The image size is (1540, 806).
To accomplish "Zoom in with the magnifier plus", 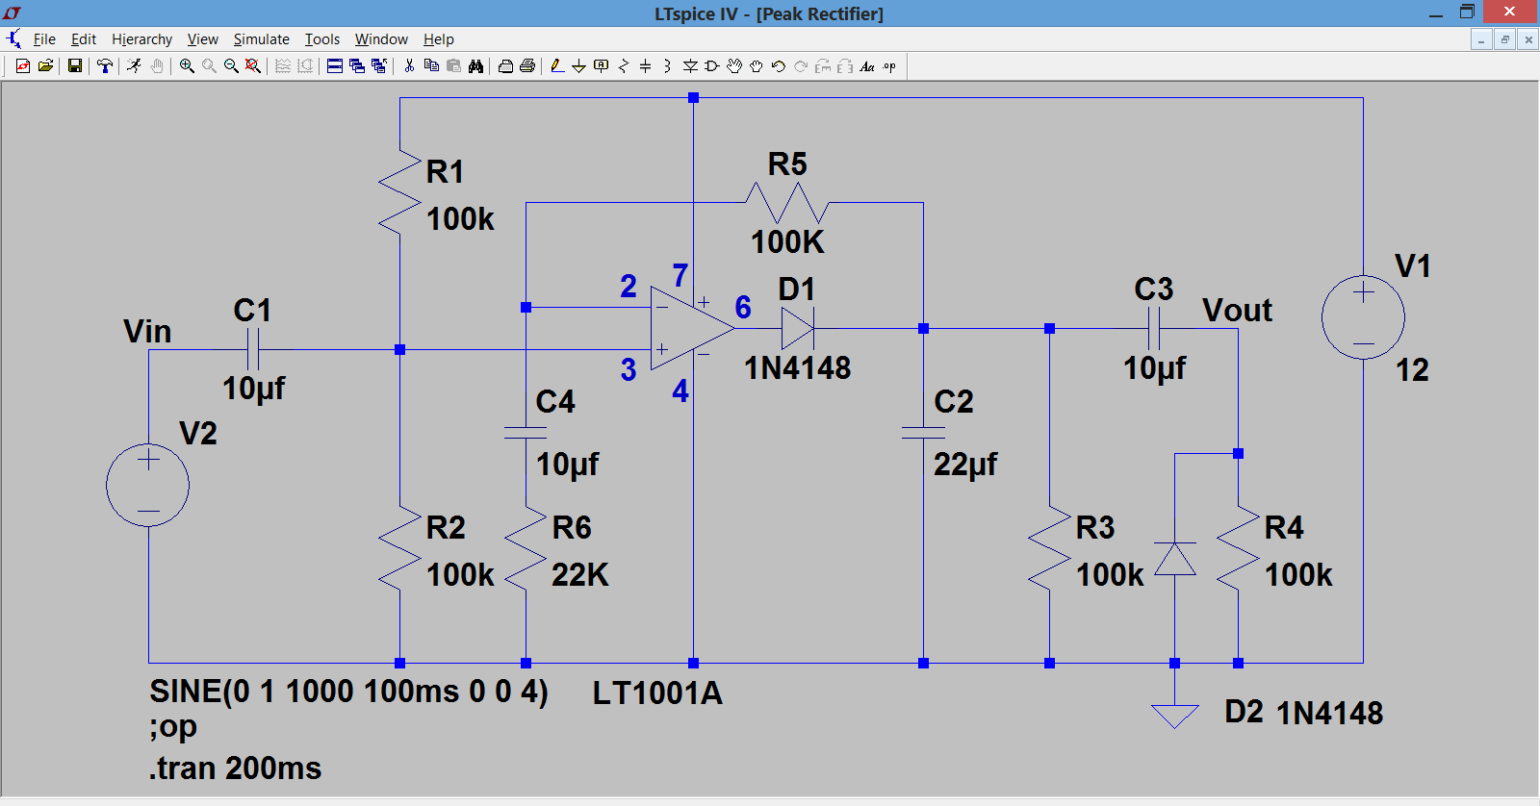I will click(x=187, y=65).
